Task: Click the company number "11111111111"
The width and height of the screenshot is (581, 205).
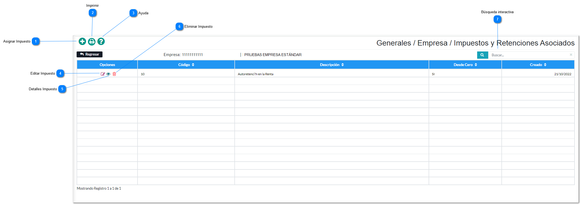Action: 192,55
